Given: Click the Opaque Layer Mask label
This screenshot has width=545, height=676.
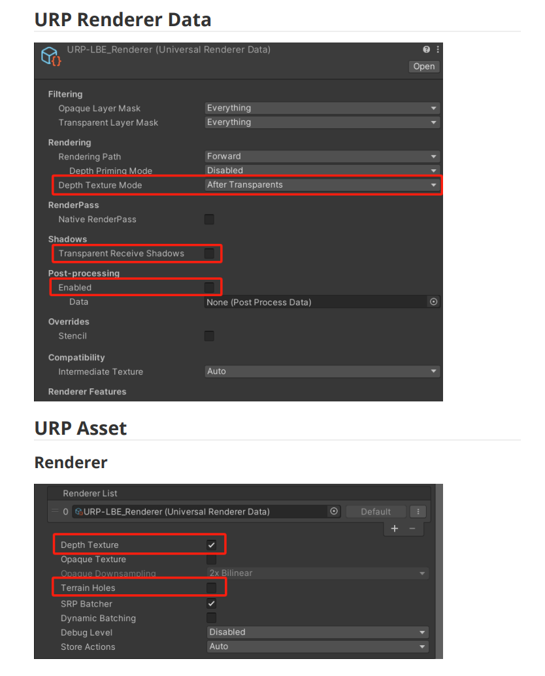Looking at the screenshot, I should click(x=99, y=109).
